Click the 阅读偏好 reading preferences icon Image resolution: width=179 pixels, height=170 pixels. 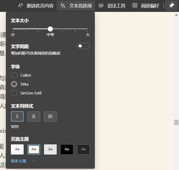(x=135, y=6)
